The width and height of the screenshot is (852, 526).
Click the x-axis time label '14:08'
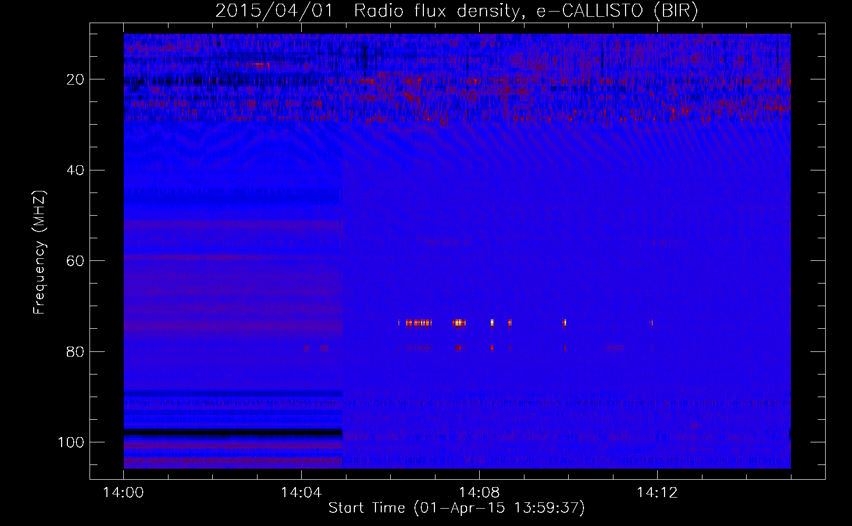click(x=479, y=493)
